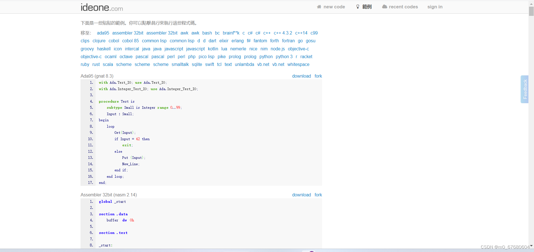Fork the Ada95 sample code
Viewport: 534px width, 252px height.
(318, 76)
